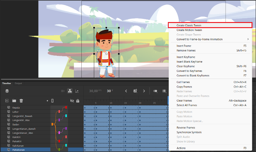Create a new layer folder
This screenshot has width=256, height=152.
pyautogui.click(x=14, y=101)
